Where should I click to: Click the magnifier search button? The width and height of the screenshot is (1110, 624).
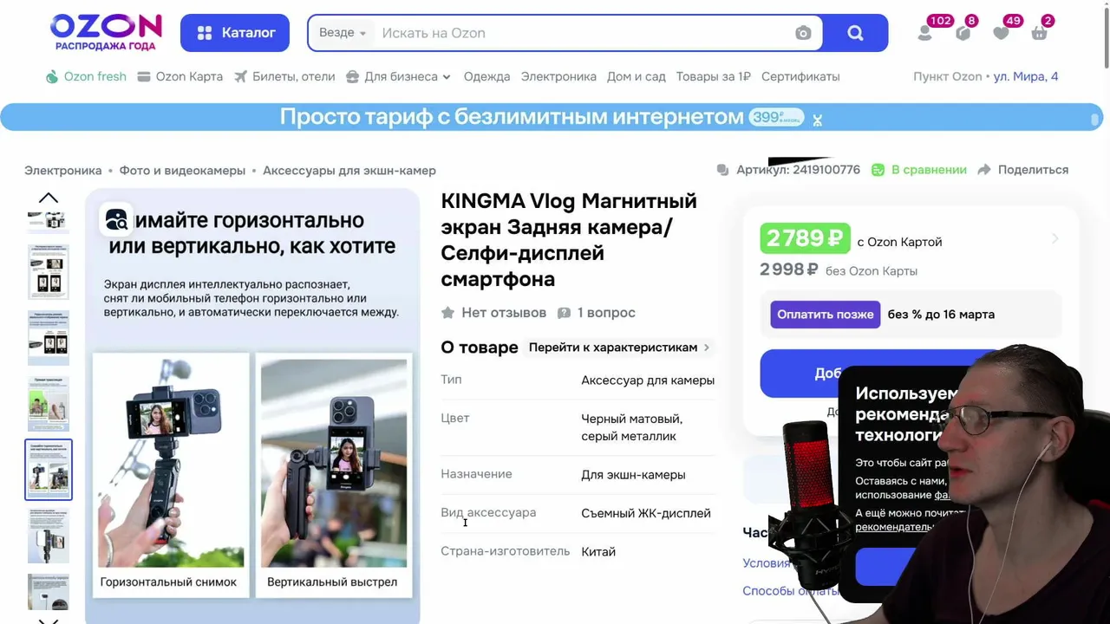(855, 33)
